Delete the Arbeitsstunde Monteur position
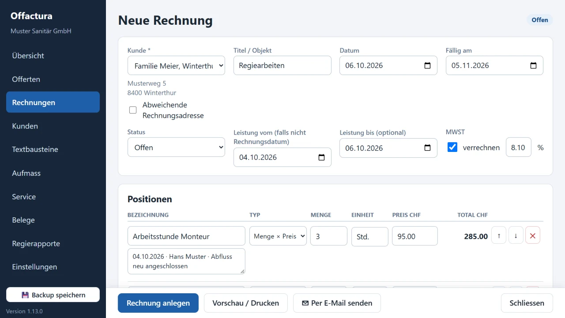 (533, 236)
